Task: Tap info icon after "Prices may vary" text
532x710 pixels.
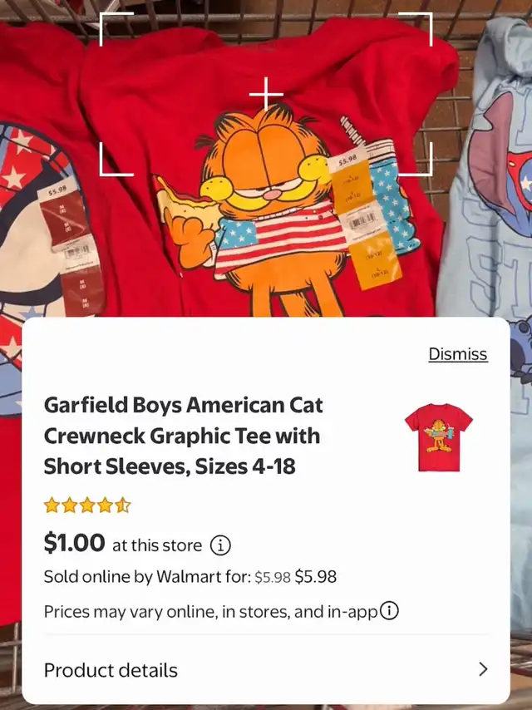Action: [x=388, y=611]
